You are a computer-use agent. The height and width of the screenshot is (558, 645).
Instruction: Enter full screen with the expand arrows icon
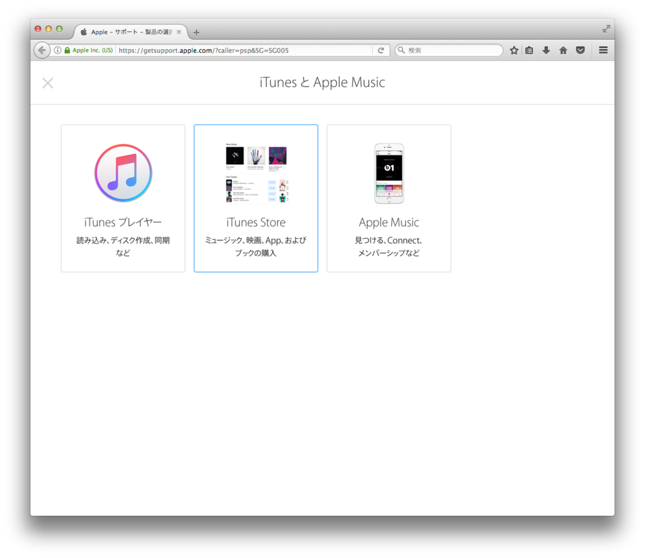[607, 29]
